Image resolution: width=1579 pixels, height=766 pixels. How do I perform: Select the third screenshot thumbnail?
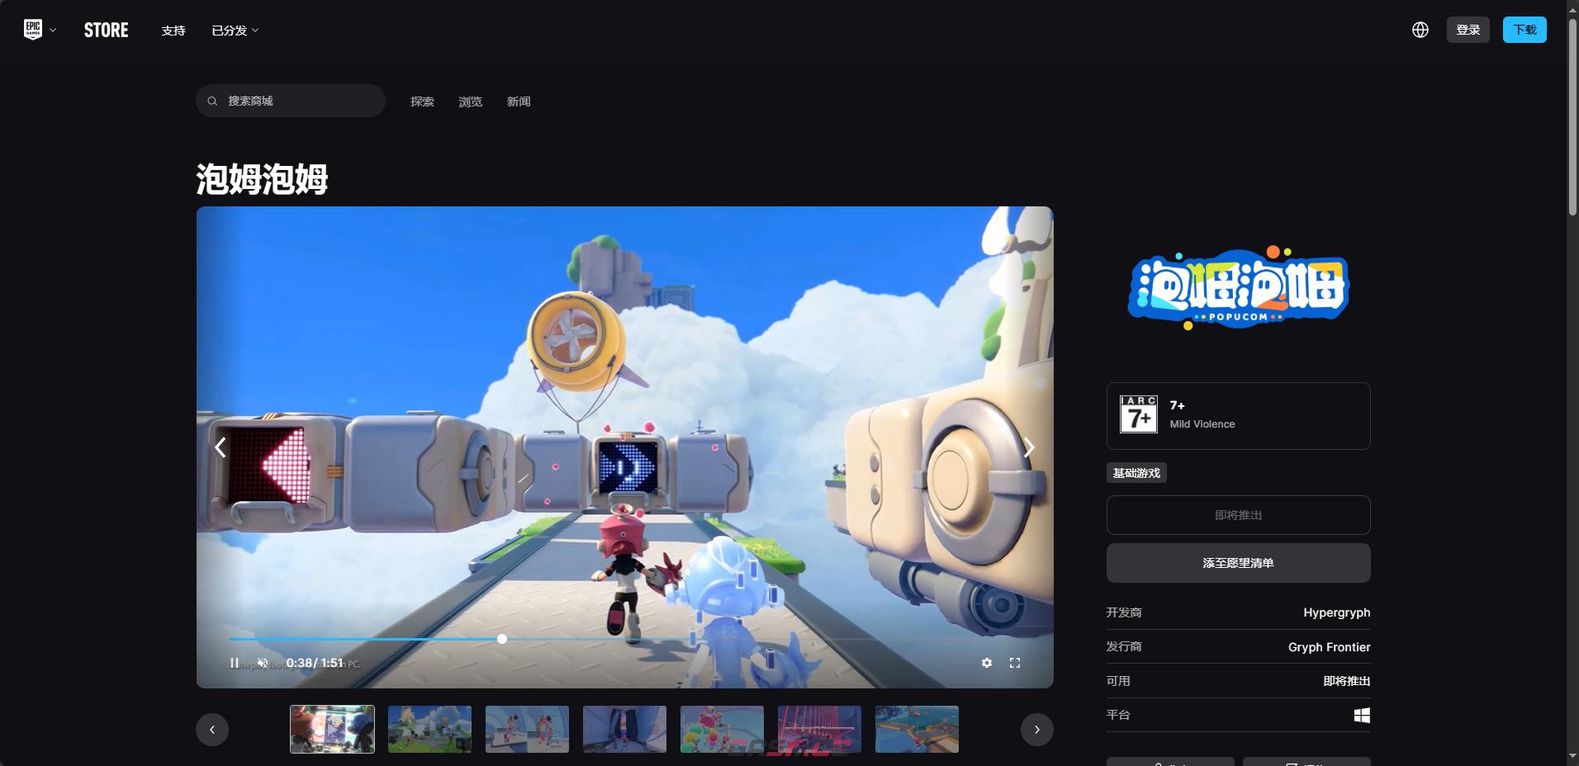[527, 729]
